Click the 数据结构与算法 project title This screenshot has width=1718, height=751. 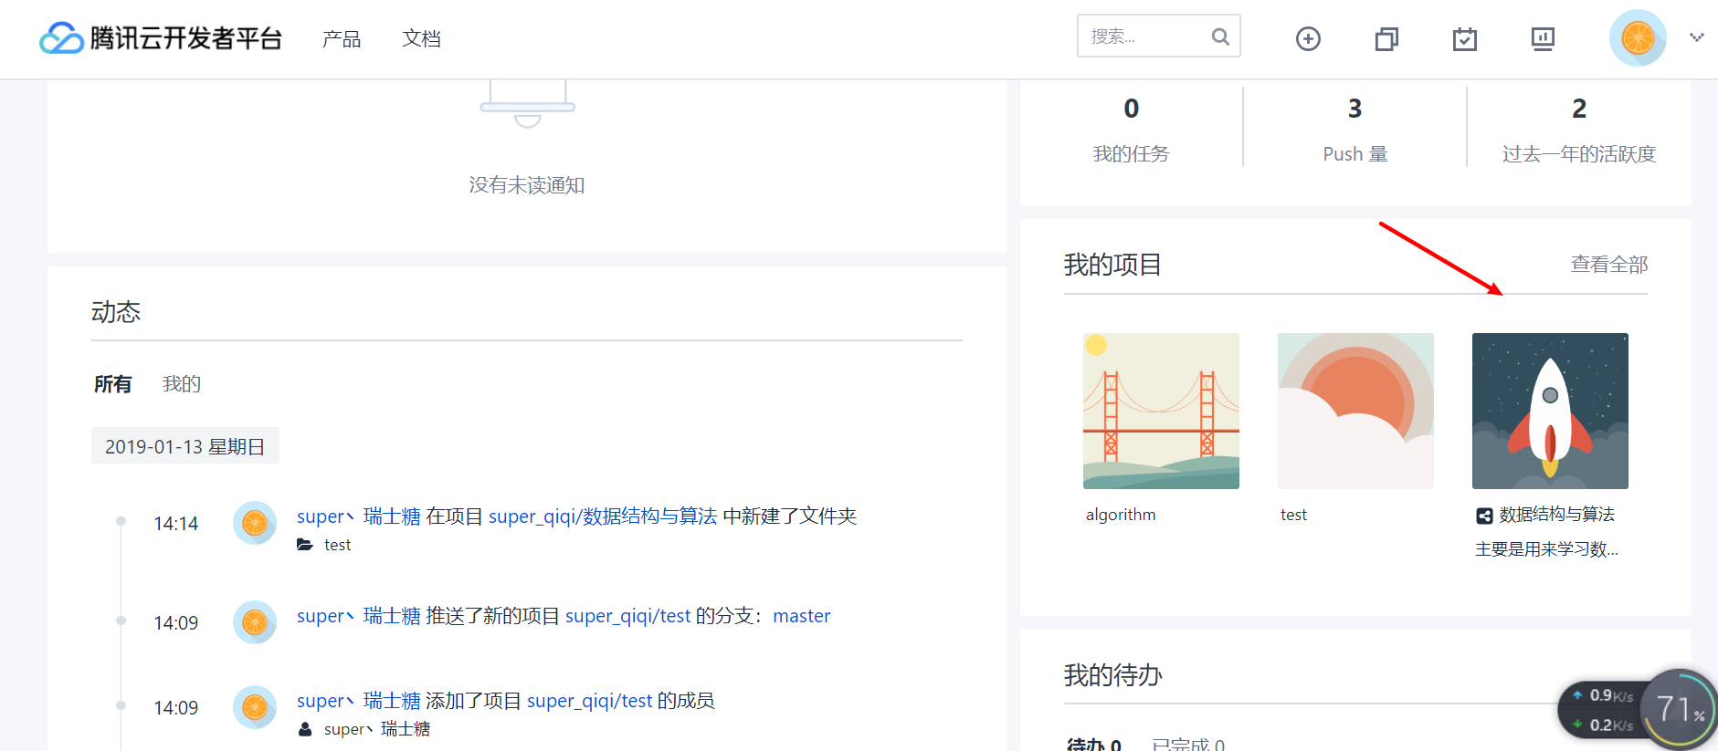coord(1557,515)
